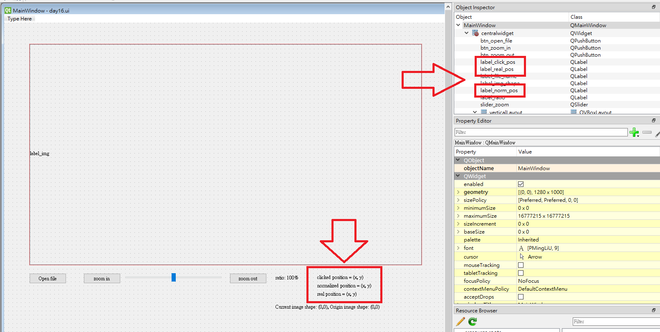The width and height of the screenshot is (660, 332).
Task: Click the pencil edit resources icon
Action: [x=460, y=322]
